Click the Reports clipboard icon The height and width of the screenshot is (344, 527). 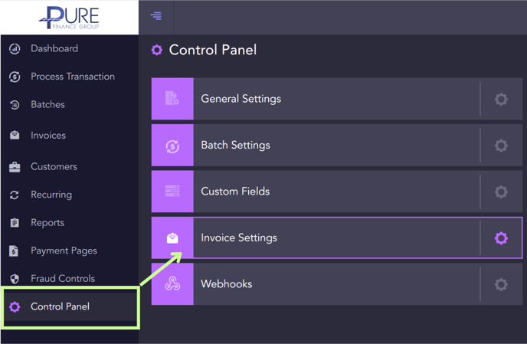coord(15,223)
